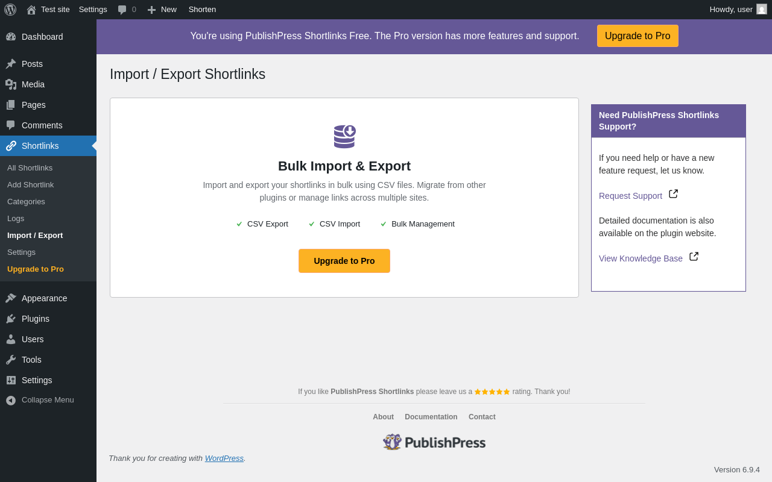Image resolution: width=772 pixels, height=482 pixels.
Task: Open the Appearance menu label
Action: 45,298
